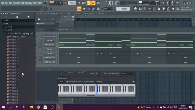This screenshot has height=110, width=195.
Task: Start playback with the play button
Action: 56,3
